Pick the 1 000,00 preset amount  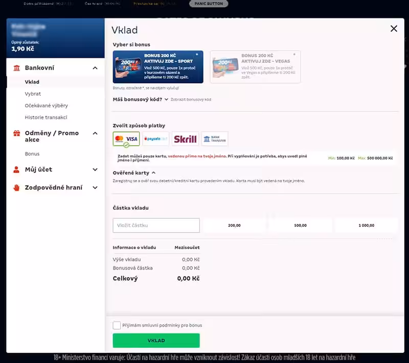[366, 225]
